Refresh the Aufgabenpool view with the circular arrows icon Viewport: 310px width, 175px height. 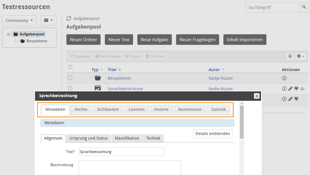(x=68, y=18)
